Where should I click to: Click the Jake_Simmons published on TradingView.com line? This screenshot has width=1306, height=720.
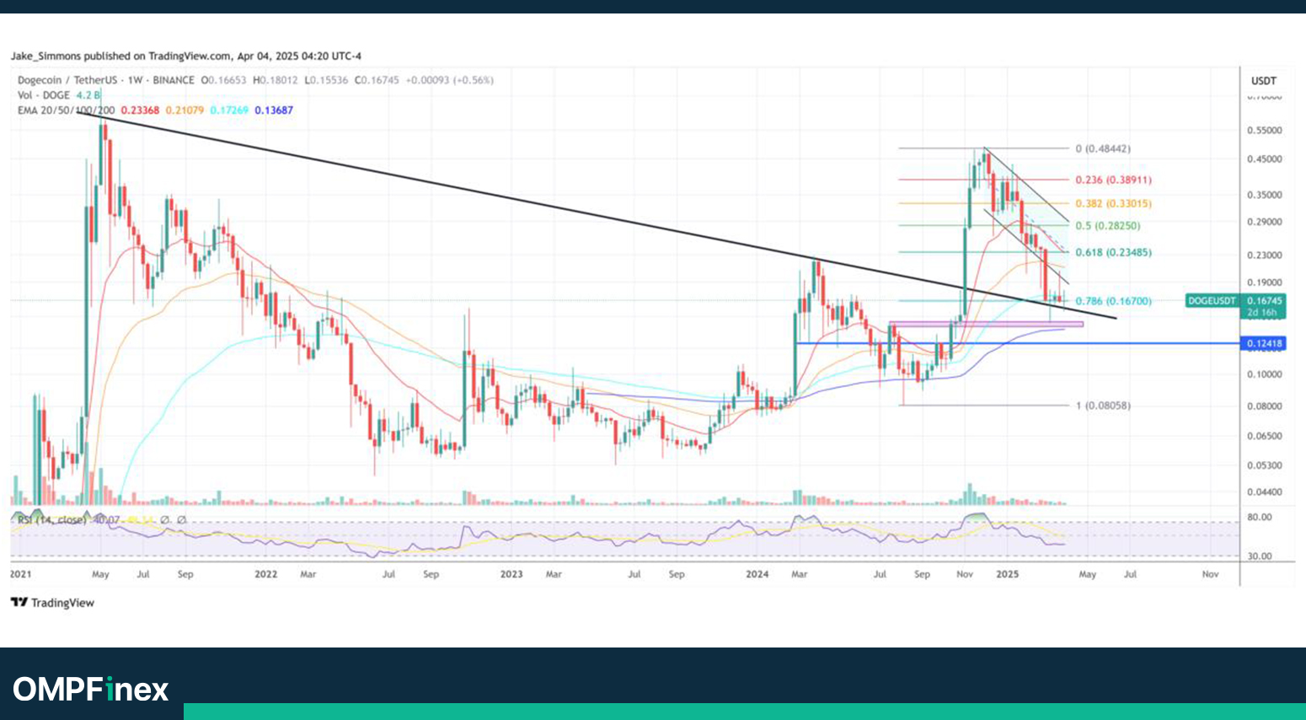tap(185, 56)
